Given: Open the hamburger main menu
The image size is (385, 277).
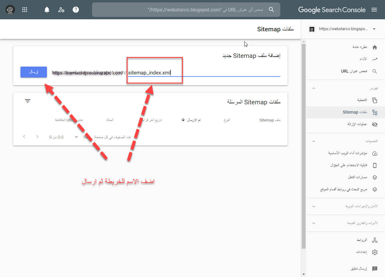Looking at the screenshot, I should pos(374,10).
